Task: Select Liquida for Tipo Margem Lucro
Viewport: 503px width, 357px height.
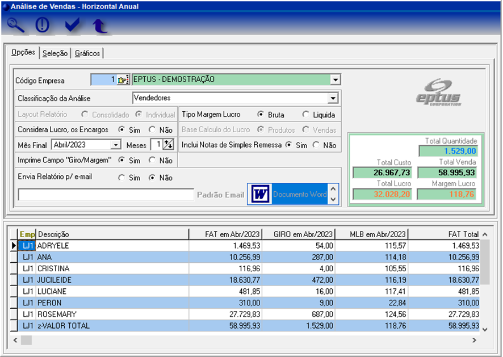Action: pos(306,115)
